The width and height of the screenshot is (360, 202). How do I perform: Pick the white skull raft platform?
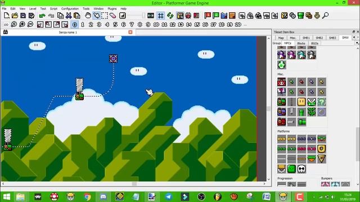pos(301,169)
